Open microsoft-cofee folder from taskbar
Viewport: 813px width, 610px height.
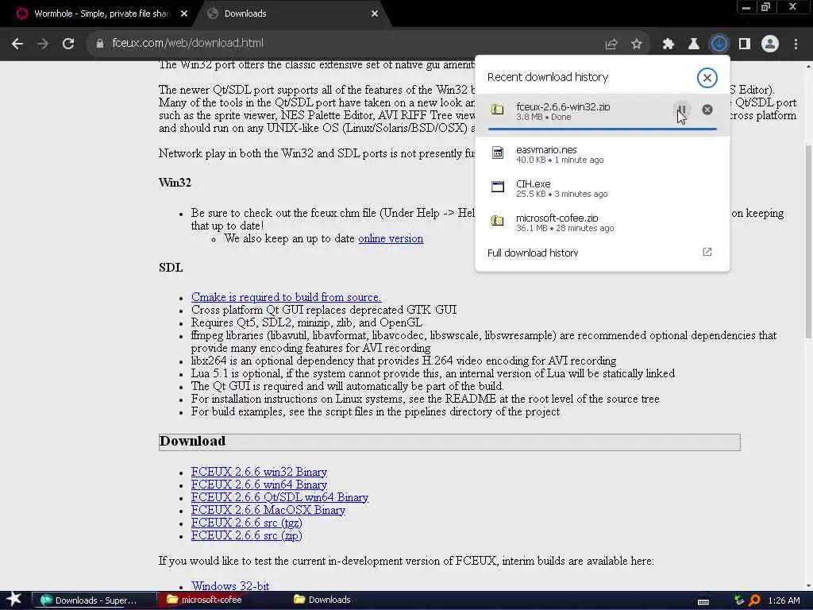coord(221,600)
